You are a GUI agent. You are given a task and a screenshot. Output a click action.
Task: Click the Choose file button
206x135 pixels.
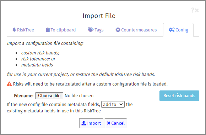click(x=49, y=96)
